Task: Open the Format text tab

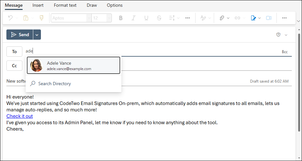Action: point(65,5)
